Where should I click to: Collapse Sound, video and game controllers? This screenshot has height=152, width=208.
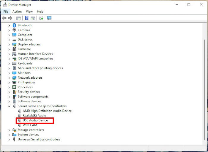[x=9, y=106]
